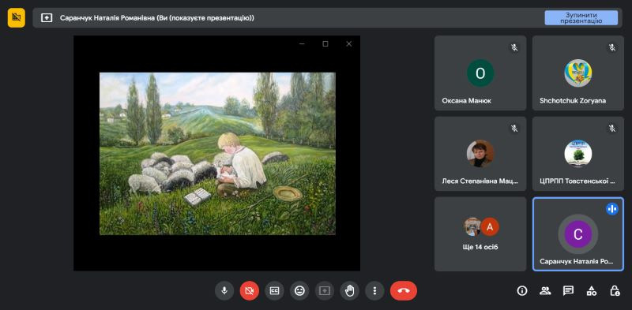The image size is (632, 310).
Task: Click the orange A avatar in Ще 14 осіб tile
Action: (490, 226)
